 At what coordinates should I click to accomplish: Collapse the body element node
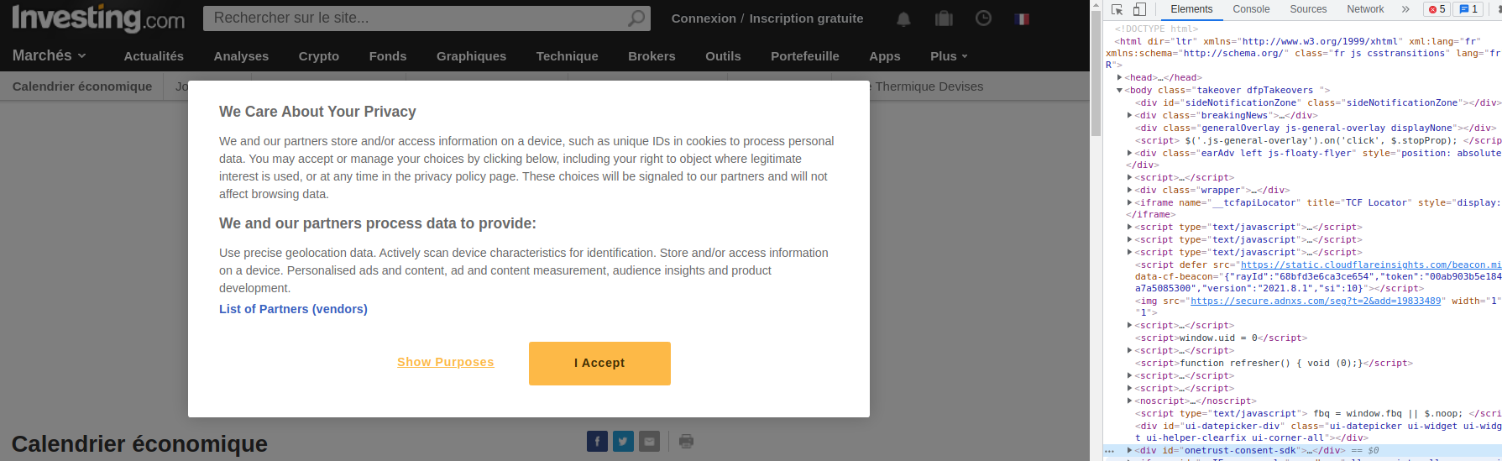[1120, 90]
